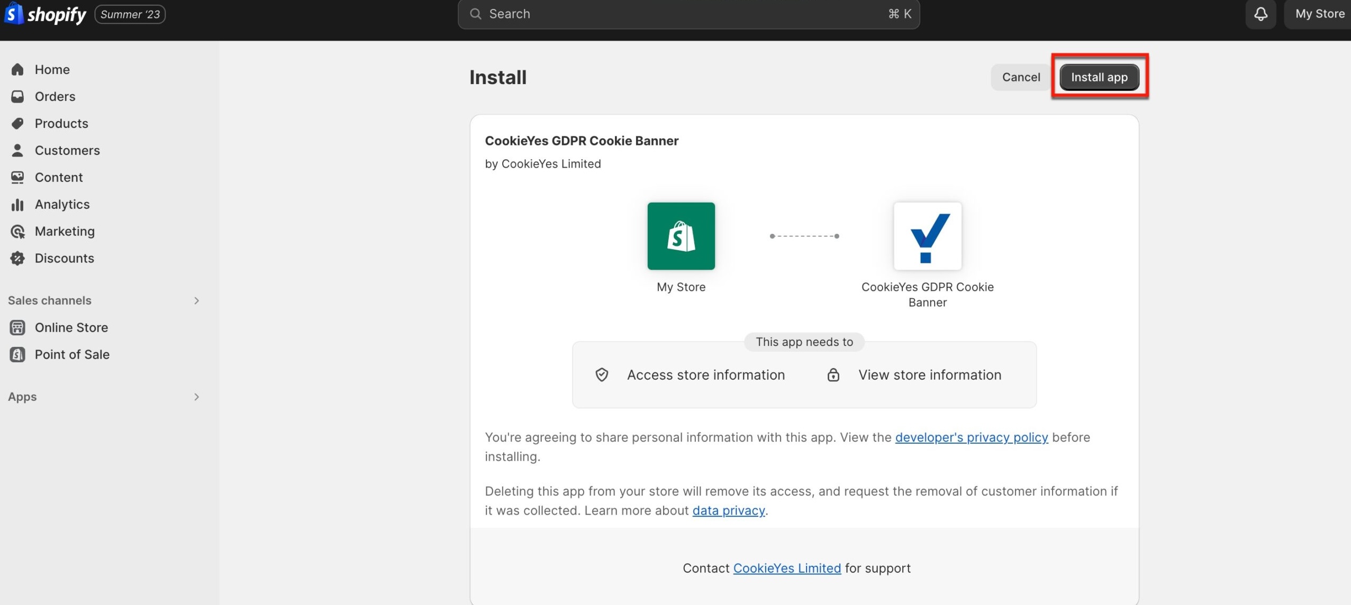Viewport: 1351px width, 605px height.
Task: Click the Customers person icon
Action: click(x=17, y=150)
